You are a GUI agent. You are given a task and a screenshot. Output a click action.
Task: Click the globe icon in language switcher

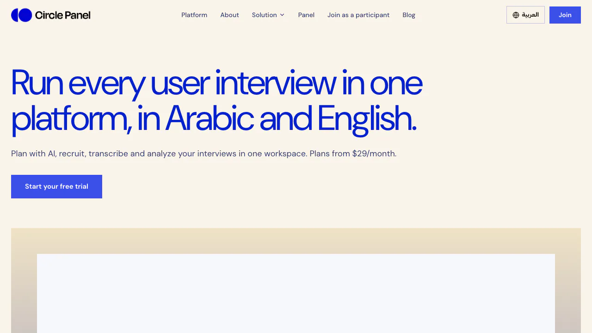[516, 15]
